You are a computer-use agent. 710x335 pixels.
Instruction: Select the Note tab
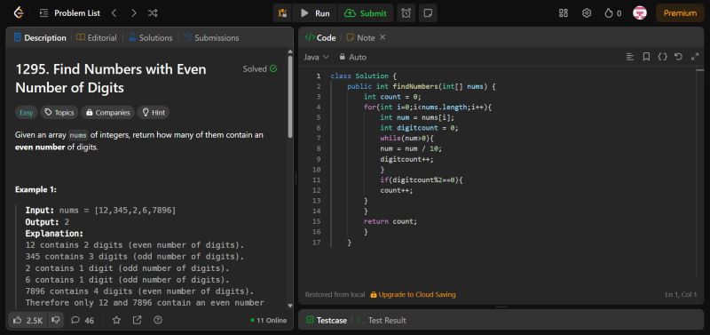click(x=361, y=37)
